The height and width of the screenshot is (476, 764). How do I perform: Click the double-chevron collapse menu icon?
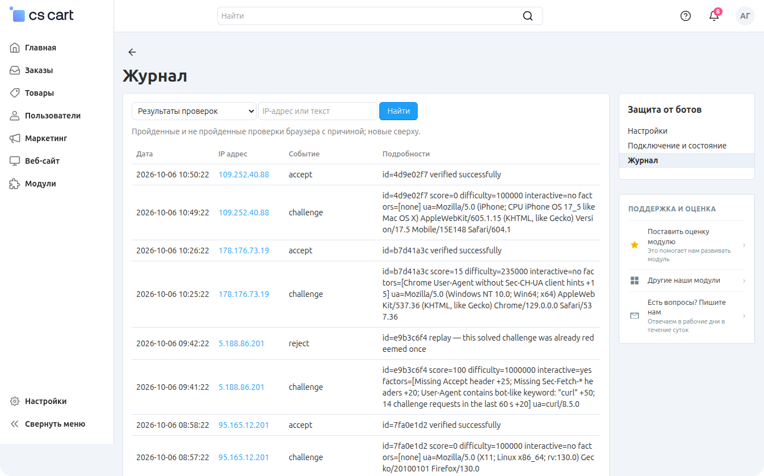pos(15,424)
